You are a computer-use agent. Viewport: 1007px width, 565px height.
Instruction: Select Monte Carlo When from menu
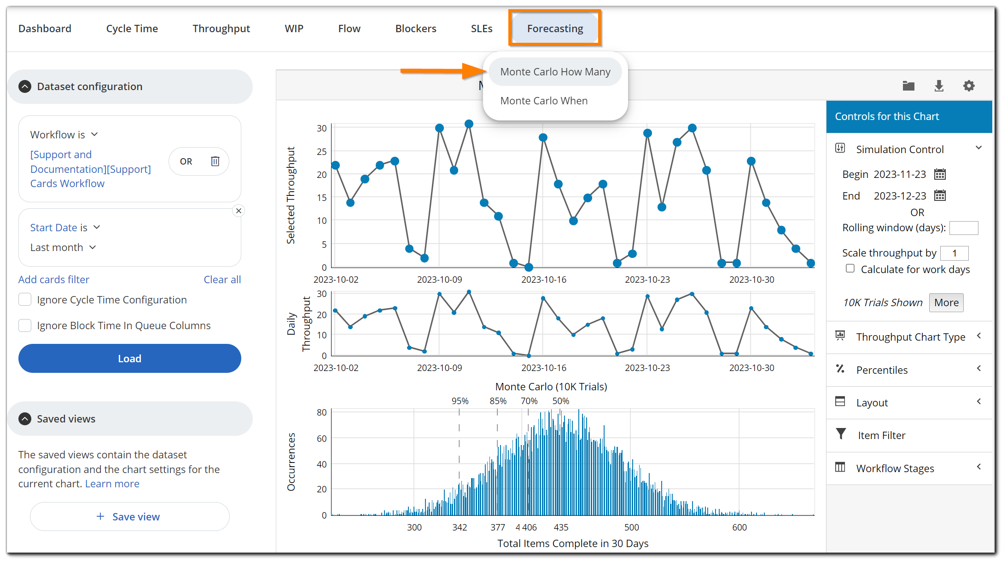pyautogui.click(x=544, y=101)
